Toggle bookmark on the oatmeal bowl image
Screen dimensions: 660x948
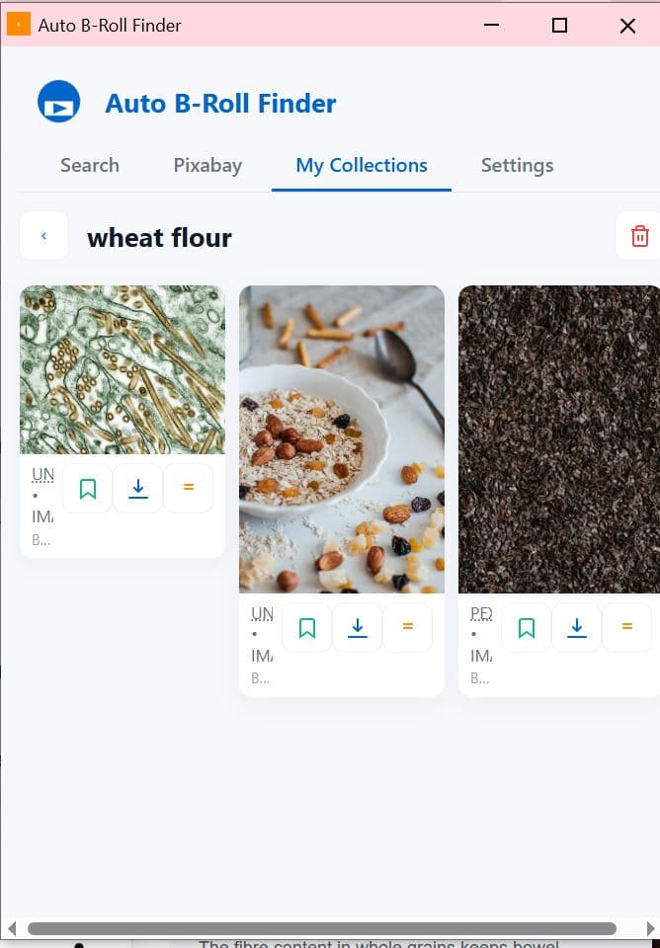(x=307, y=628)
